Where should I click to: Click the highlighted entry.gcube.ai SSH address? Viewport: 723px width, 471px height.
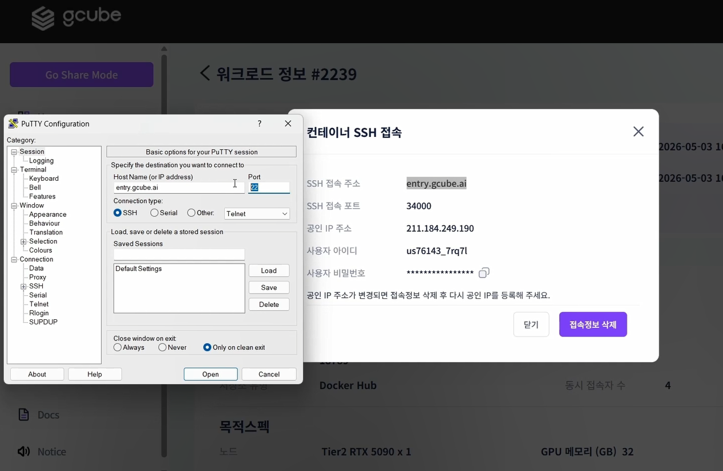pos(437,183)
